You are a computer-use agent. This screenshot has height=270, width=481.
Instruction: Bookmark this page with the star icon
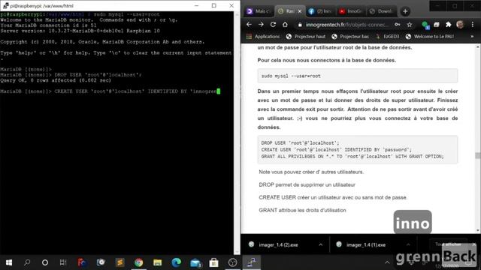pos(409,25)
